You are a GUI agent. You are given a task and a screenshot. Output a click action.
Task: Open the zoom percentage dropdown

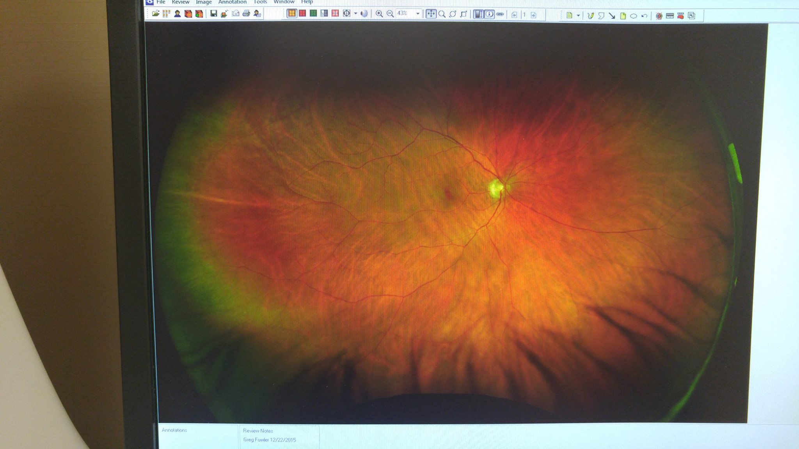click(418, 14)
